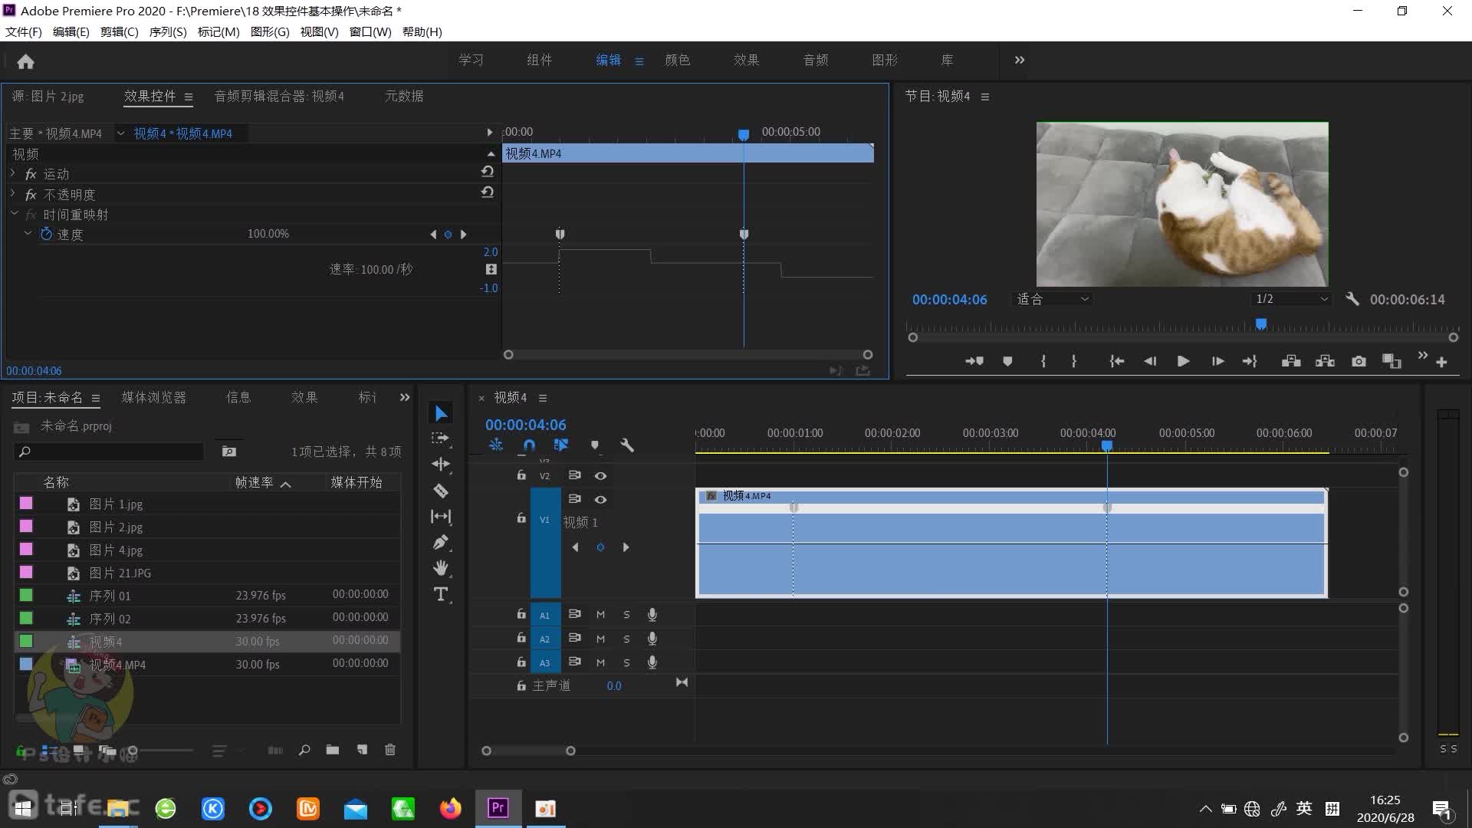The height and width of the screenshot is (828, 1472).
Task: Toggle V2 track lock
Action: click(x=521, y=475)
